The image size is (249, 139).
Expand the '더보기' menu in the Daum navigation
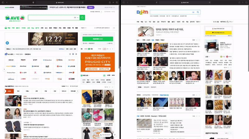pyautogui.click(x=198, y=22)
